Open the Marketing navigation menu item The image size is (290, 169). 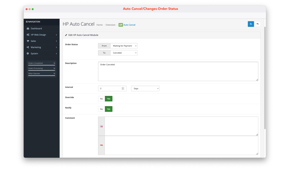(x=36, y=47)
